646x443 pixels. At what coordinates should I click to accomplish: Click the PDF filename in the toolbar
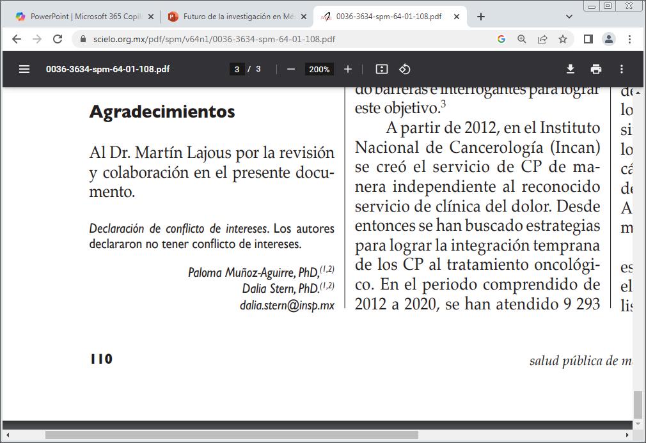107,69
